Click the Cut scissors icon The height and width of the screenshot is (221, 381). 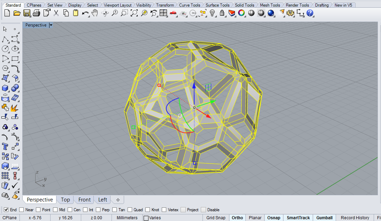pyautogui.click(x=56, y=13)
